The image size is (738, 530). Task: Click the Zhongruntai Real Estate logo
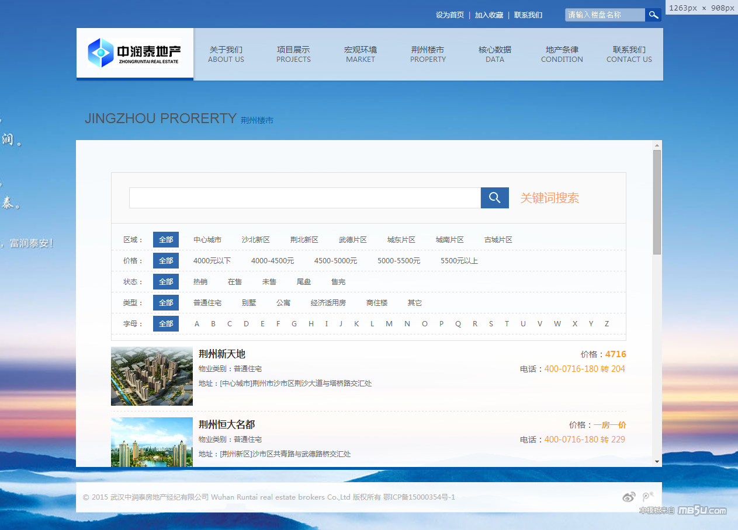pos(134,53)
